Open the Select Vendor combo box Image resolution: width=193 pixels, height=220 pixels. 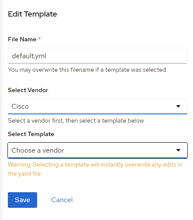tap(97, 107)
